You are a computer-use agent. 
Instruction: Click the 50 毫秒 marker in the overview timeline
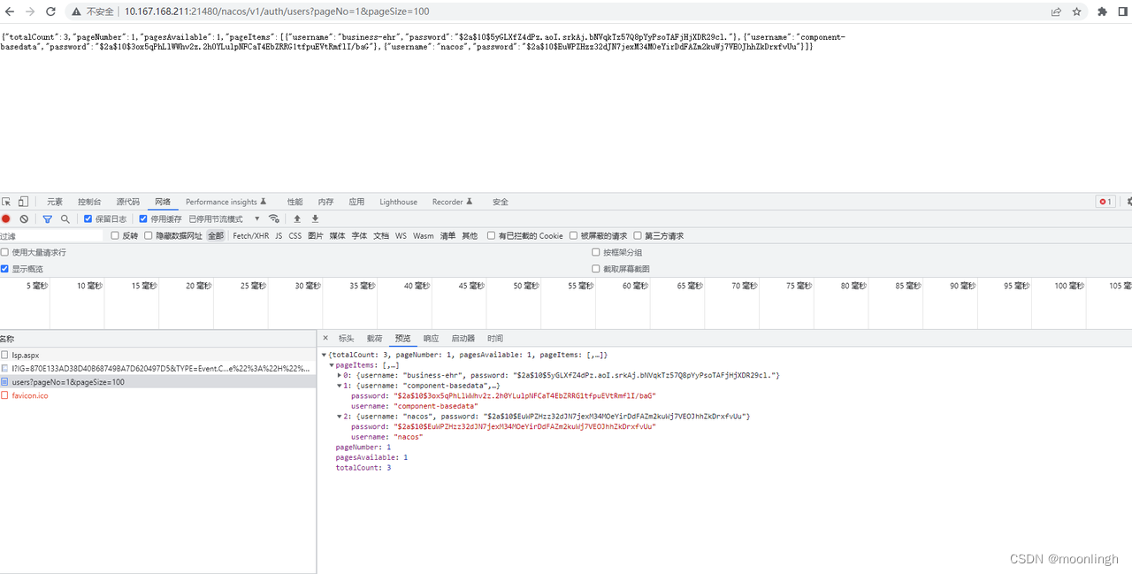coord(525,286)
